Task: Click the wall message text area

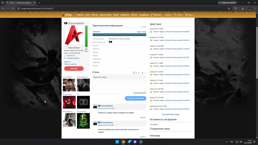Action: (119, 87)
